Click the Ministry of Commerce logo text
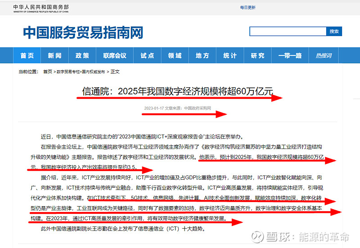 pos(41,9)
